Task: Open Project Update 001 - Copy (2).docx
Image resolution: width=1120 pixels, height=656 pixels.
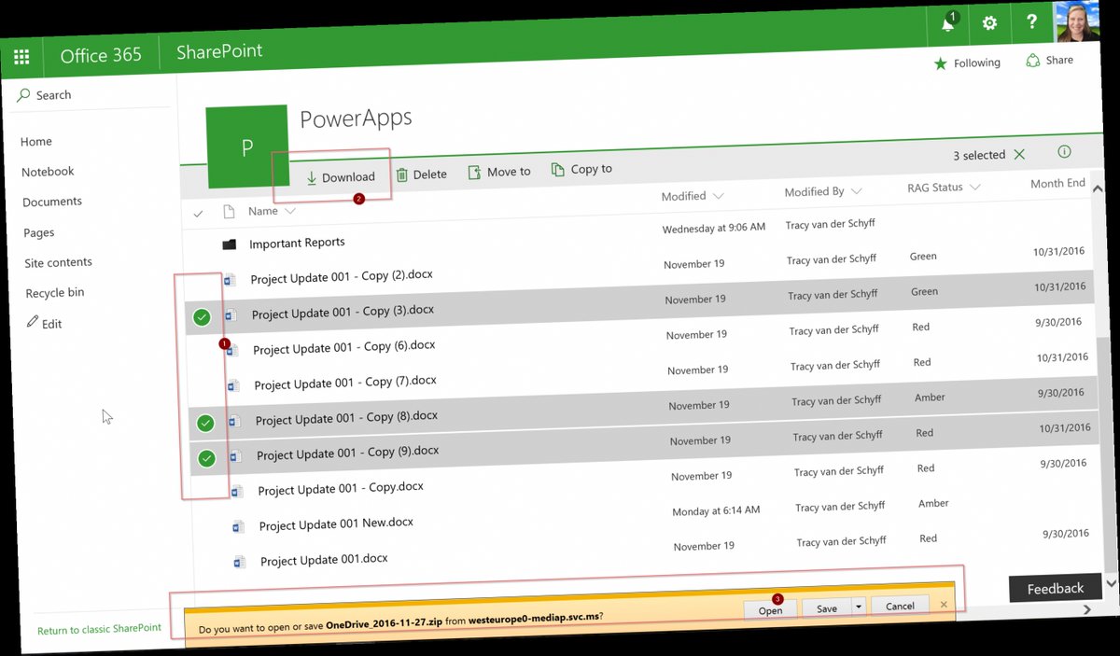Action: (x=342, y=276)
